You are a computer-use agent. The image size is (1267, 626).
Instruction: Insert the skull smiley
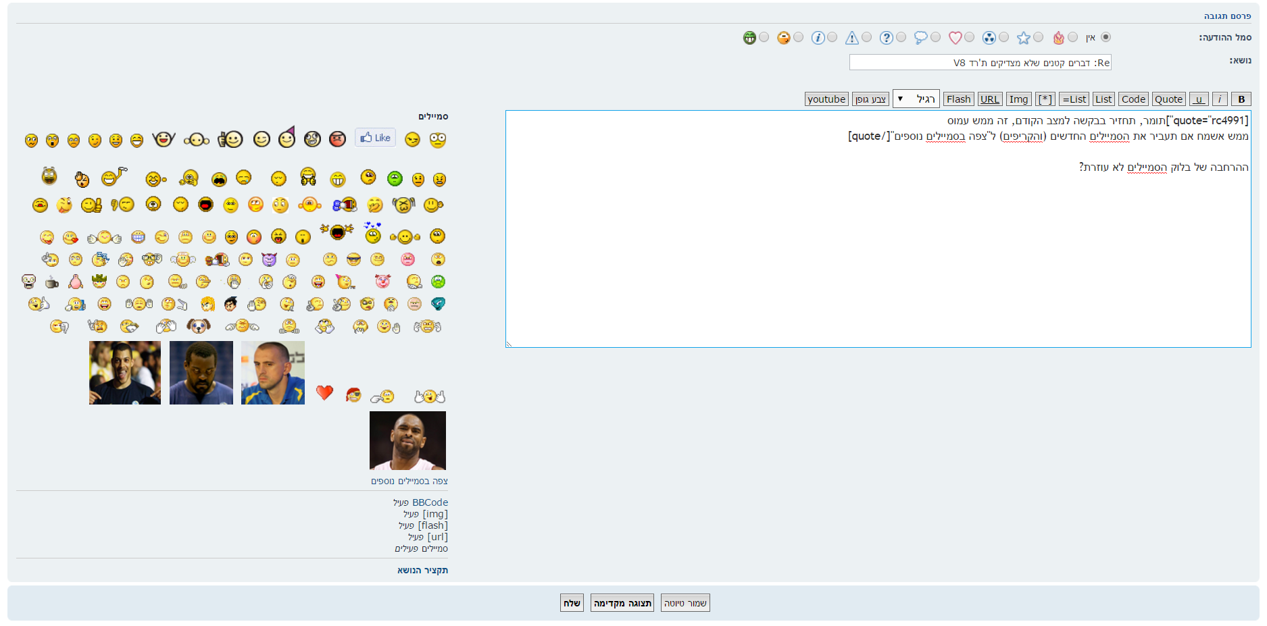pos(28,282)
